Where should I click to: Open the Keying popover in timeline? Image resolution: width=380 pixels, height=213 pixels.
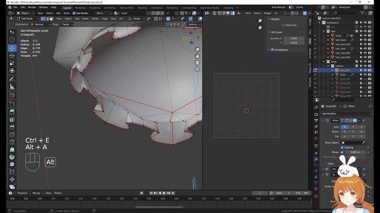click(x=37, y=193)
